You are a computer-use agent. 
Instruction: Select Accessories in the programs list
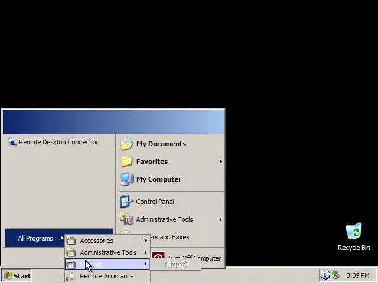tap(107, 241)
